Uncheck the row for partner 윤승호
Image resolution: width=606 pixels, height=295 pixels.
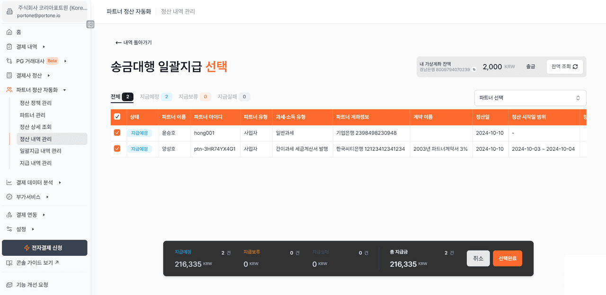pyautogui.click(x=117, y=133)
